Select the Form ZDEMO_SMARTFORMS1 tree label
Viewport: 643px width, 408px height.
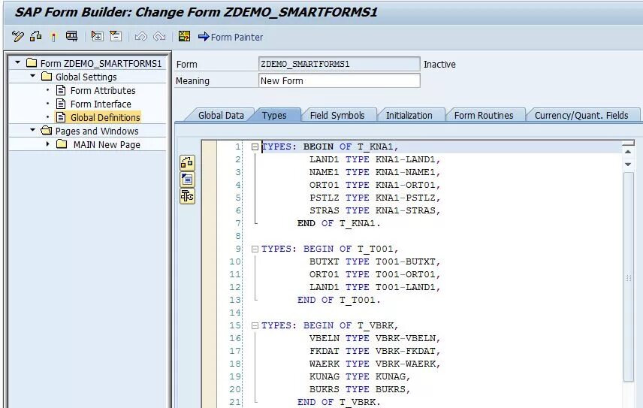click(x=101, y=64)
